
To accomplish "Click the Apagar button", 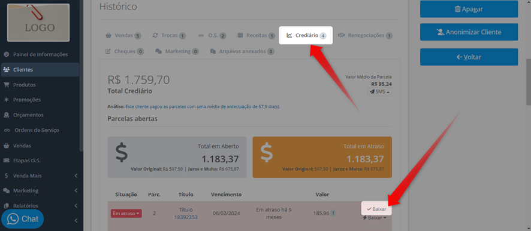I will pos(469,9).
